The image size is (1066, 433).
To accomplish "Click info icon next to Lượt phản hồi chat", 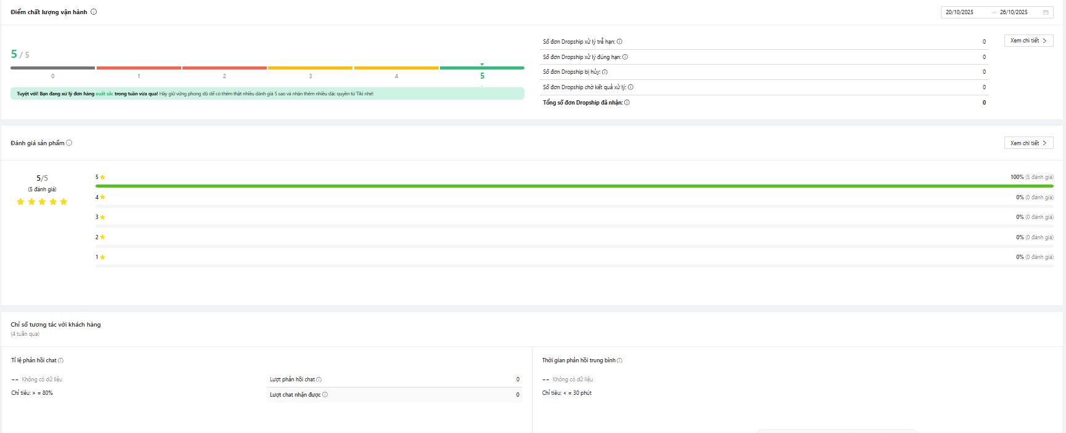I will pos(319,379).
